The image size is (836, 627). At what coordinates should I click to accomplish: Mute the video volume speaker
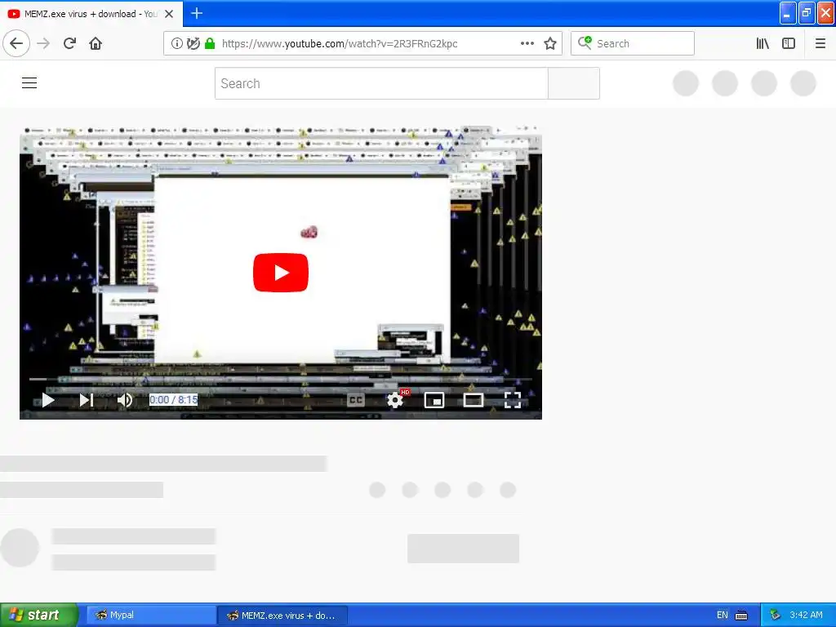click(x=125, y=400)
